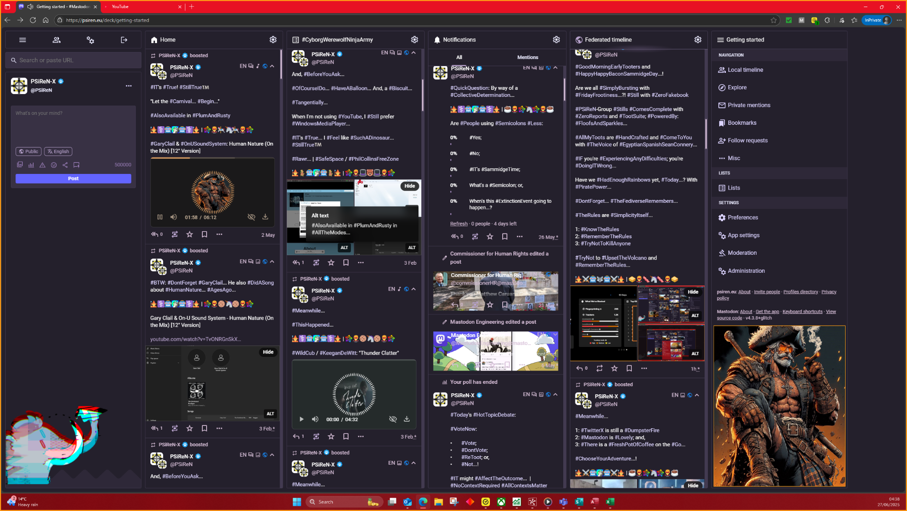Boost the Home post dated 2 May
Image resolution: width=907 pixels, height=511 pixels.
click(174, 234)
